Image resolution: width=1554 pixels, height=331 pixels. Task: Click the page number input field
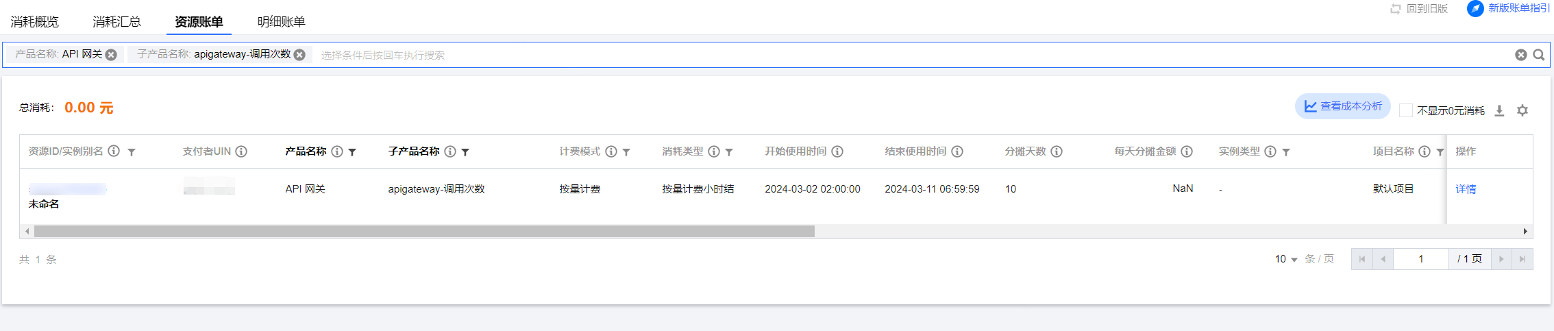(1421, 259)
